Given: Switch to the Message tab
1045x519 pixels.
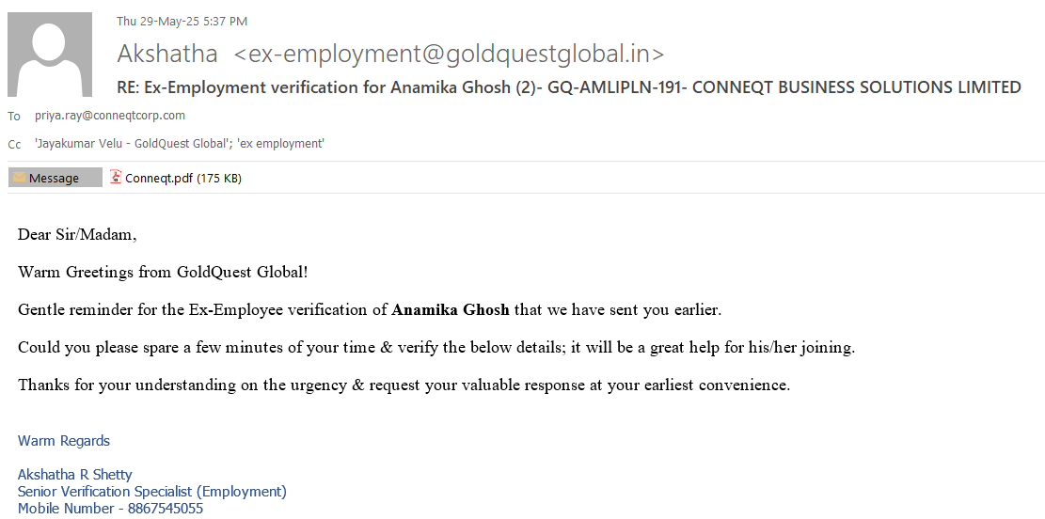Looking at the screenshot, I should [x=55, y=178].
